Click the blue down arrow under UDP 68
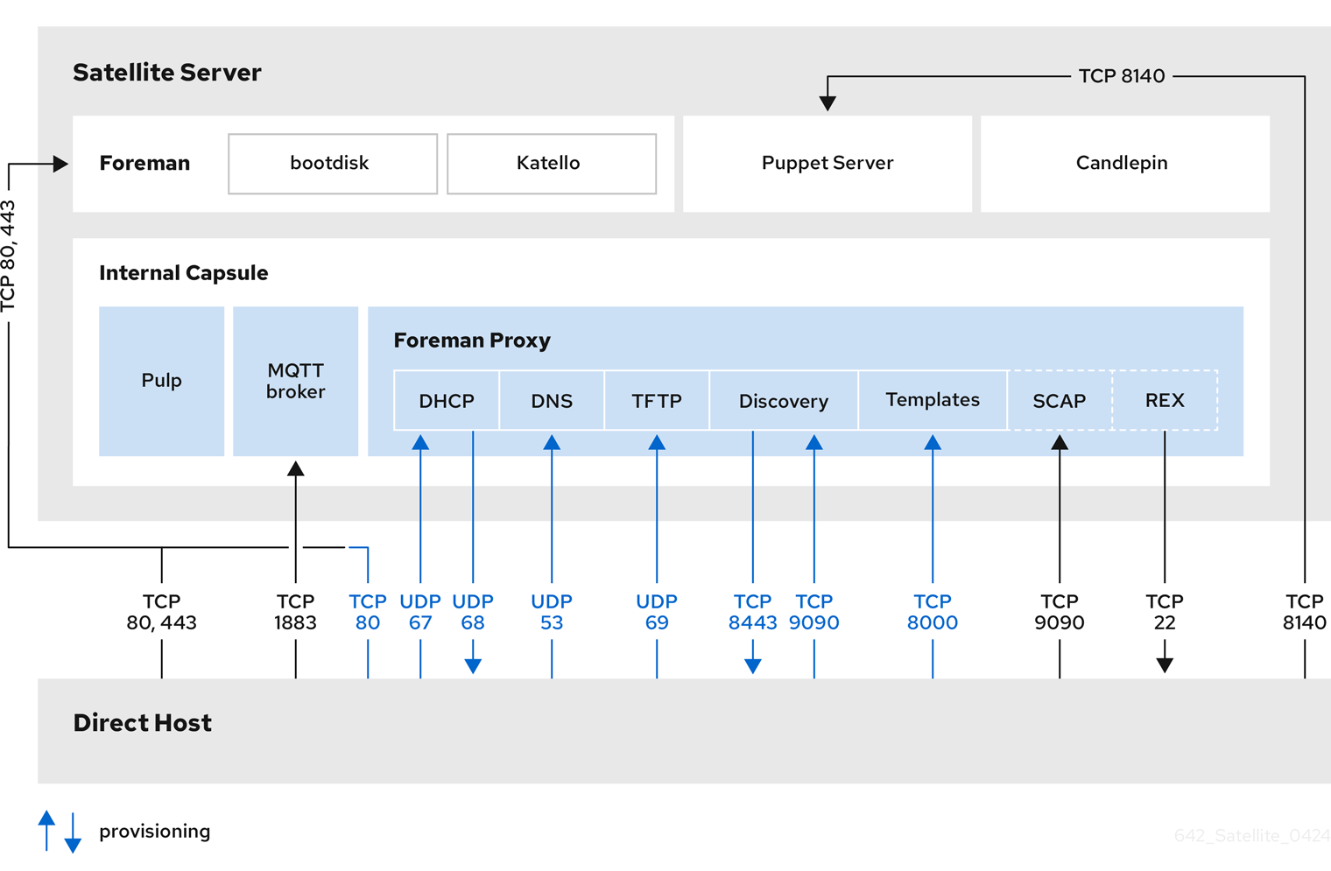Screen dimensions: 1331x871 473,665
